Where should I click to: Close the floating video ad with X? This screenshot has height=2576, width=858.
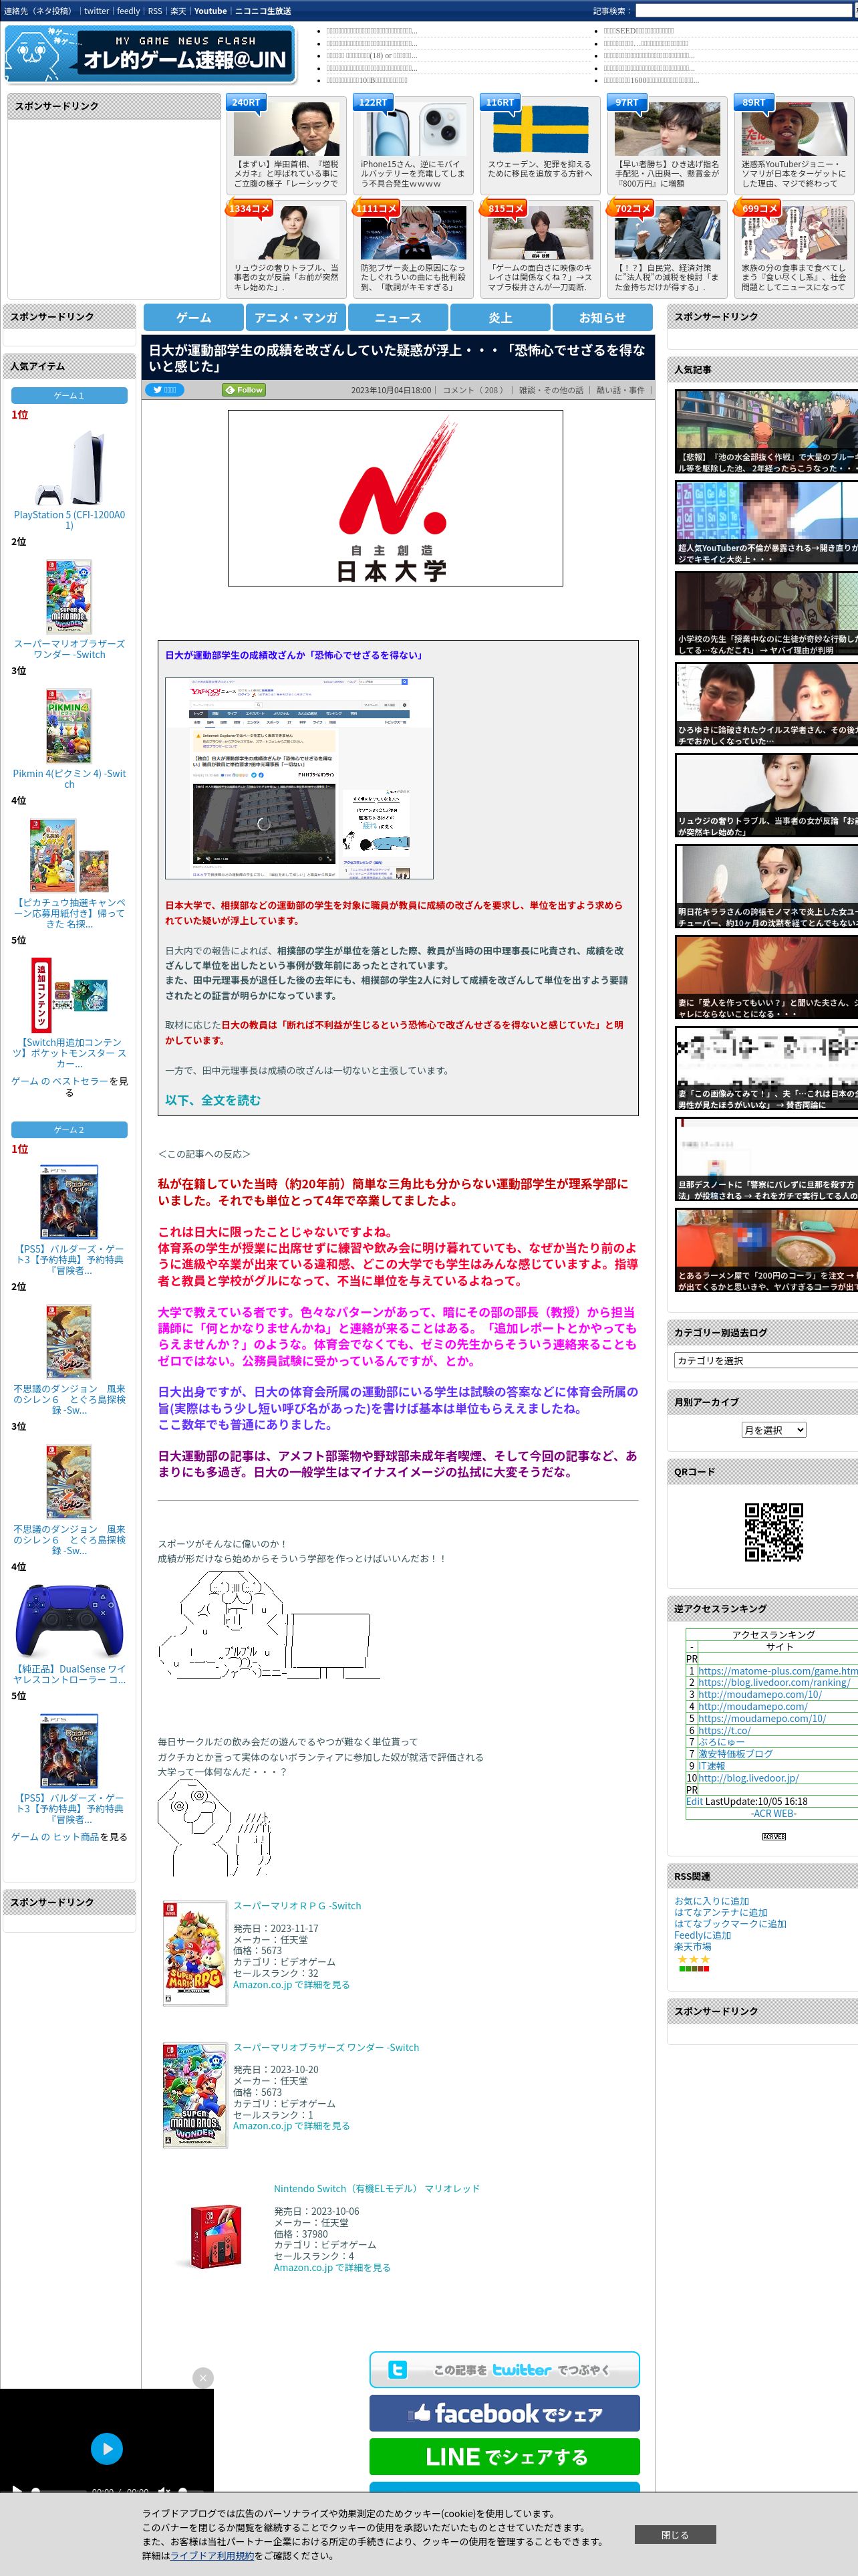pyautogui.click(x=202, y=2377)
